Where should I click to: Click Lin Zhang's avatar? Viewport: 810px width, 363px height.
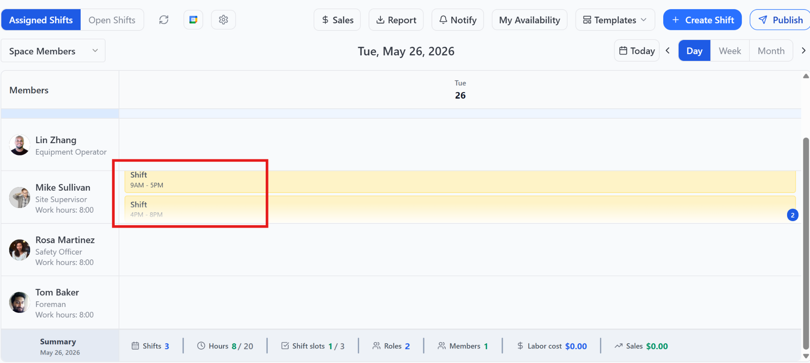click(x=19, y=145)
